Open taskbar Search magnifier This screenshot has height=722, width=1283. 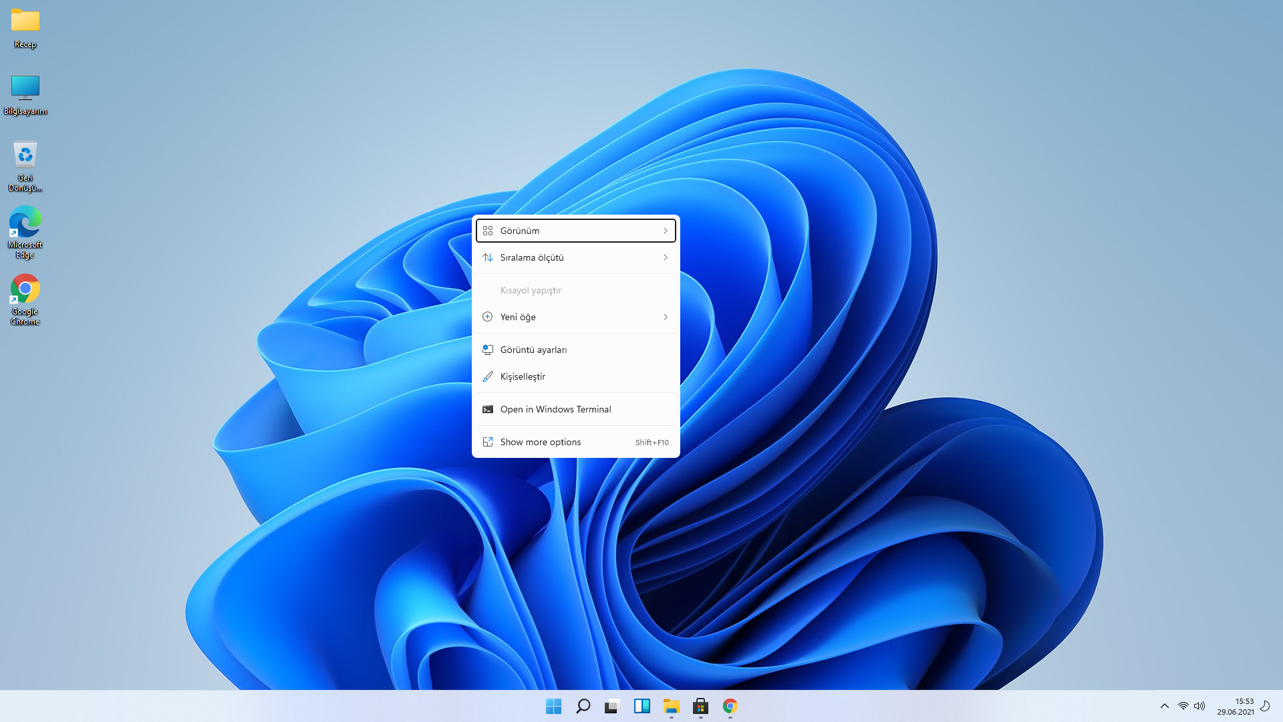(x=583, y=706)
